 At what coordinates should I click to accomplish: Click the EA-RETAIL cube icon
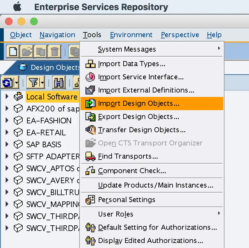[18, 132]
